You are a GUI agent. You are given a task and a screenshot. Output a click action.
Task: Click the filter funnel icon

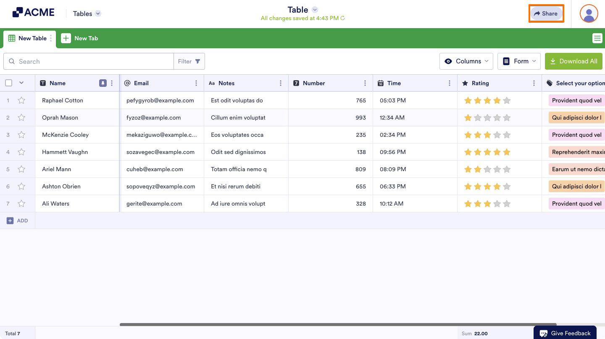pyautogui.click(x=197, y=61)
